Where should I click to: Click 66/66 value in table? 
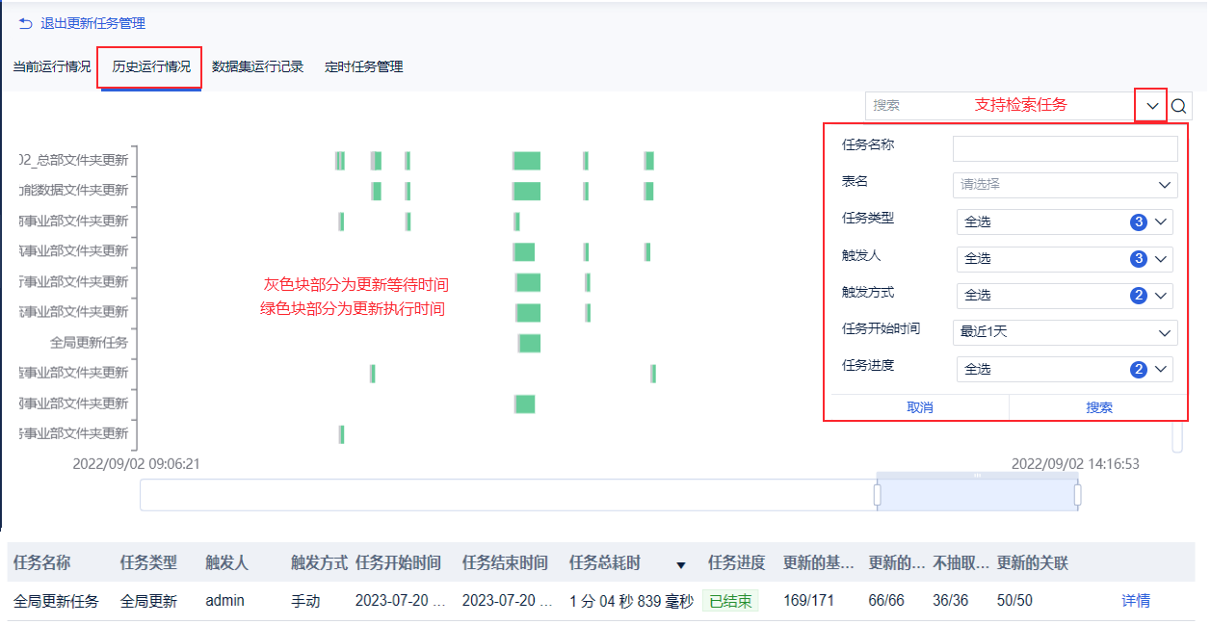click(x=888, y=601)
